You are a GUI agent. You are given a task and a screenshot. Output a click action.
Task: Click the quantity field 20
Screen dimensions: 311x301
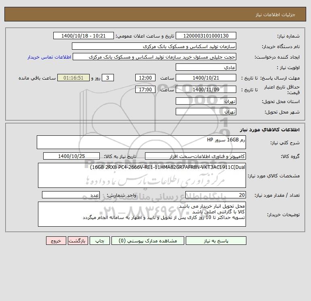point(216,195)
